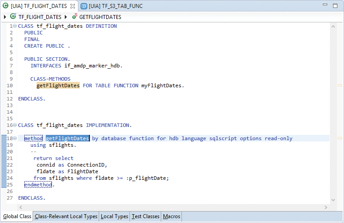Image resolution: width=344 pixels, height=223 pixels.
Task: Open the Local Types tab
Action: [x=115, y=216]
